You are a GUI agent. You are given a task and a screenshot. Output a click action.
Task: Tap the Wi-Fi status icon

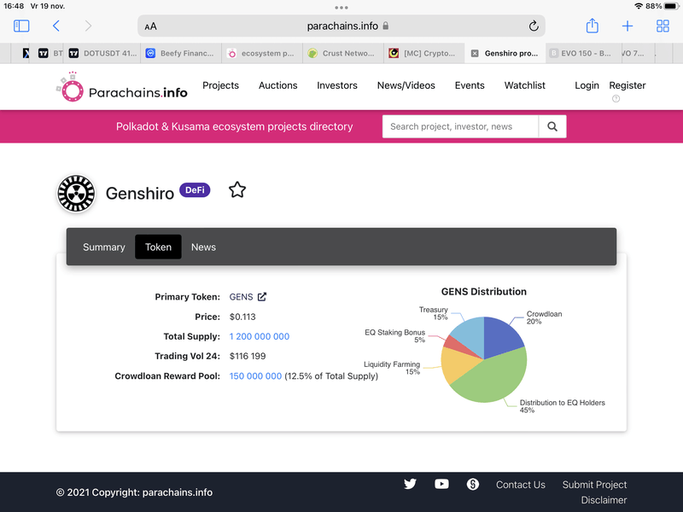[639, 6]
